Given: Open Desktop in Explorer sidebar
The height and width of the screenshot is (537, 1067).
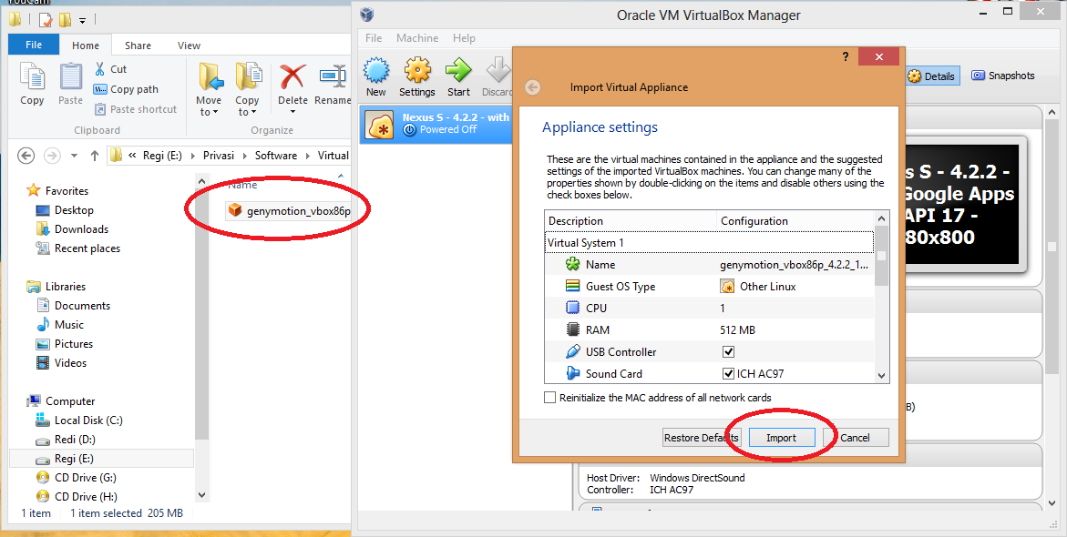Looking at the screenshot, I should pos(65,210).
